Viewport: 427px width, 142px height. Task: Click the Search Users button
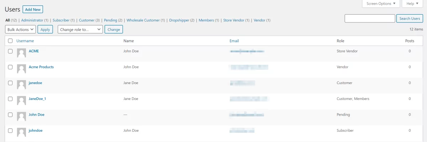pos(410,19)
